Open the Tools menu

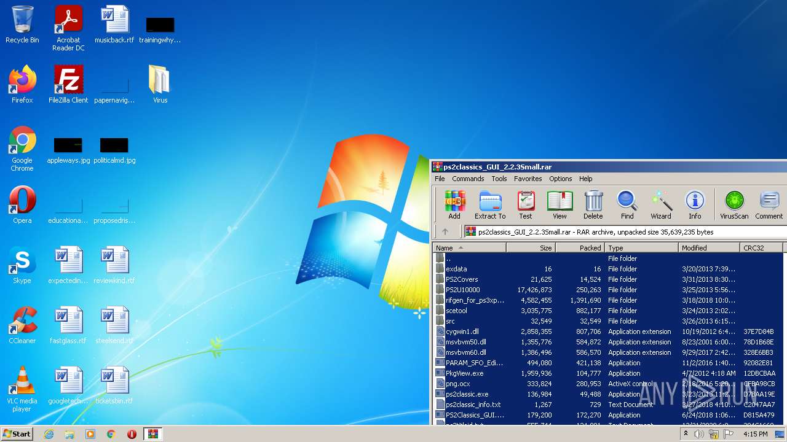499,179
